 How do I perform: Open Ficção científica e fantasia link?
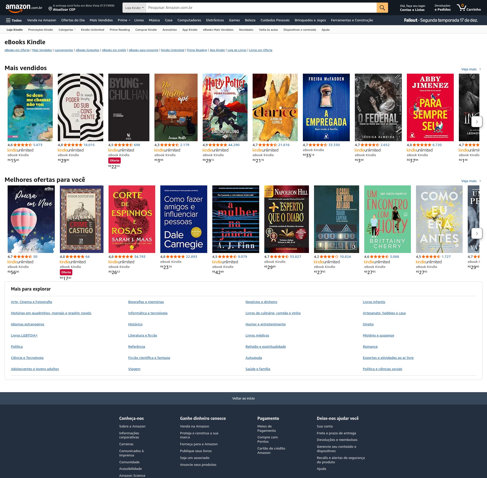tap(149, 358)
